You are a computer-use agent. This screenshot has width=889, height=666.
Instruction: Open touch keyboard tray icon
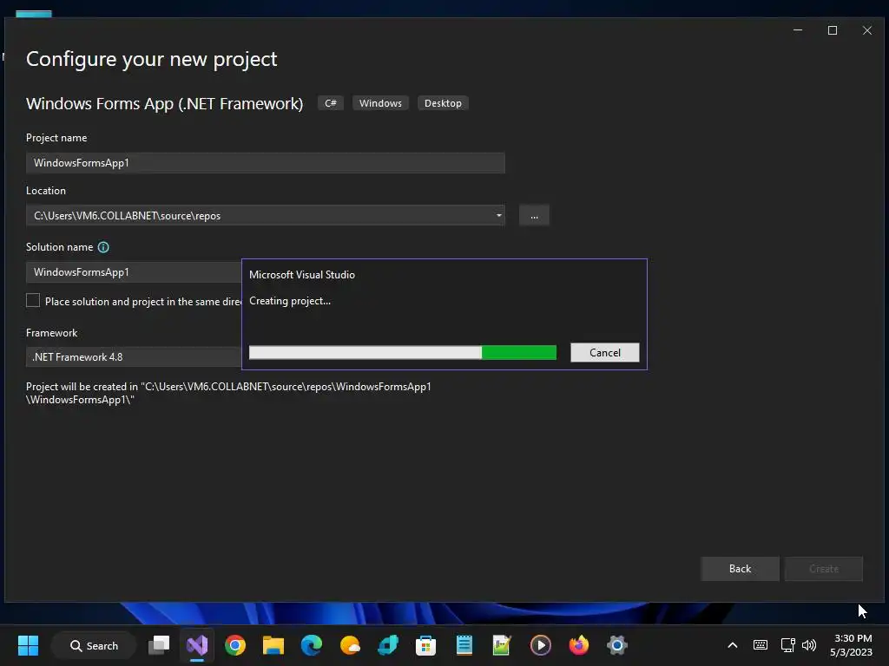[761, 645]
